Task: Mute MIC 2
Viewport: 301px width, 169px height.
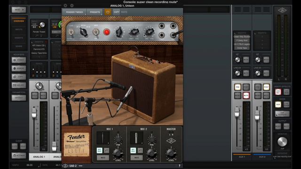Action: (137, 158)
